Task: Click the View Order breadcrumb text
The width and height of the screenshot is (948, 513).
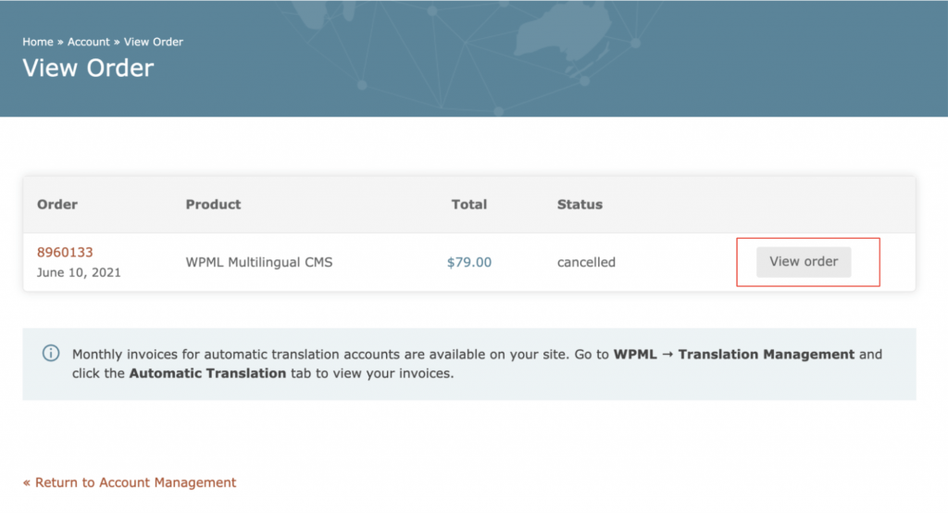Action: (x=153, y=42)
